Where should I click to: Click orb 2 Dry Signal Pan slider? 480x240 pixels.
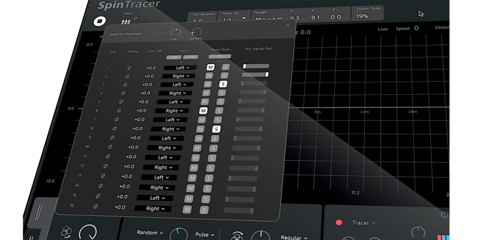(256, 74)
